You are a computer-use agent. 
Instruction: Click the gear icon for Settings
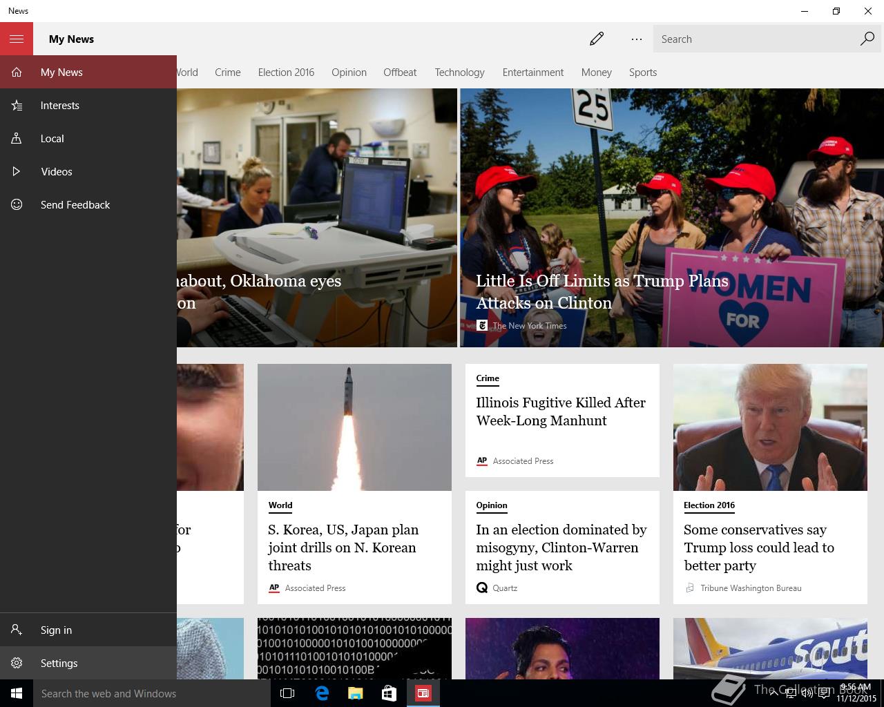pos(17,663)
